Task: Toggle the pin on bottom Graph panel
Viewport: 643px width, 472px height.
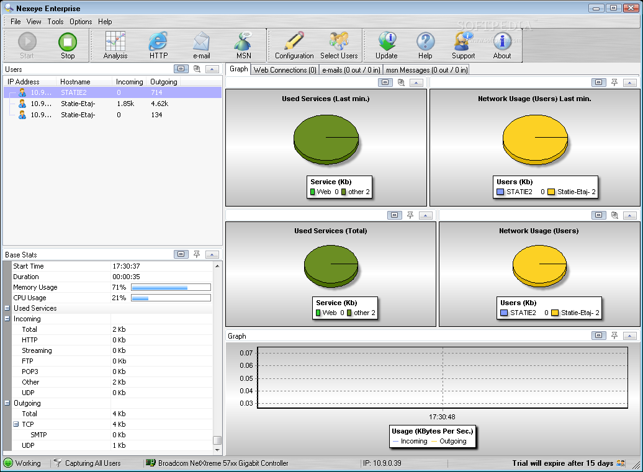Action: tap(614, 336)
